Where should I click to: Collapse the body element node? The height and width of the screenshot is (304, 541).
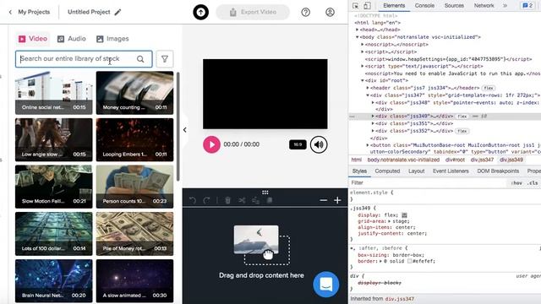click(x=358, y=37)
